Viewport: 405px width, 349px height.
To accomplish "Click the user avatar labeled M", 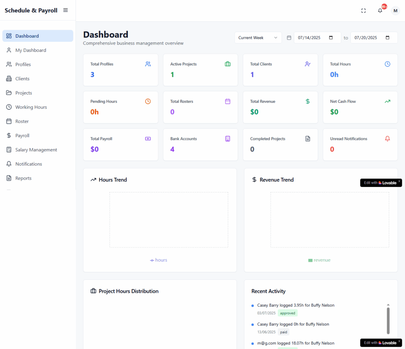I will click(x=395, y=11).
